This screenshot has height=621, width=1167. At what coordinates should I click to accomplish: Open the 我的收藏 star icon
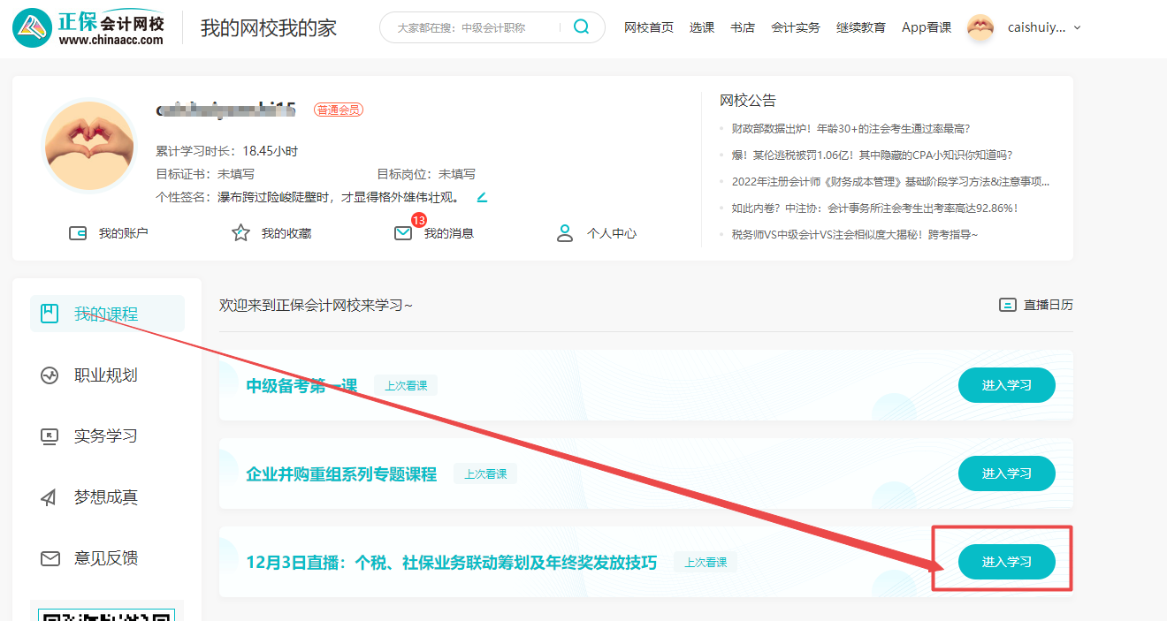pos(240,233)
